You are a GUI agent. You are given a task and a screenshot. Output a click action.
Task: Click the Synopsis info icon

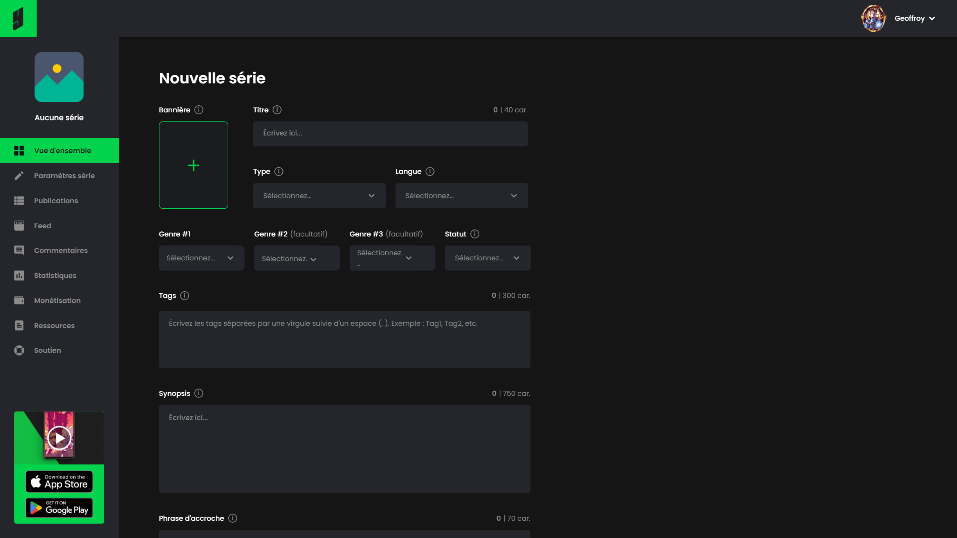click(199, 393)
